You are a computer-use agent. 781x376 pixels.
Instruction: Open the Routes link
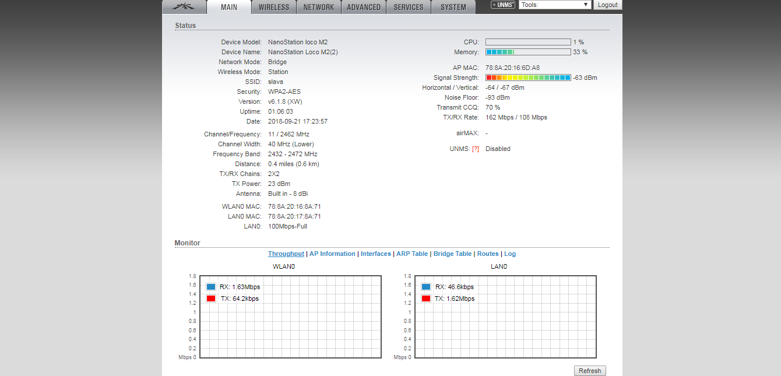click(x=488, y=254)
